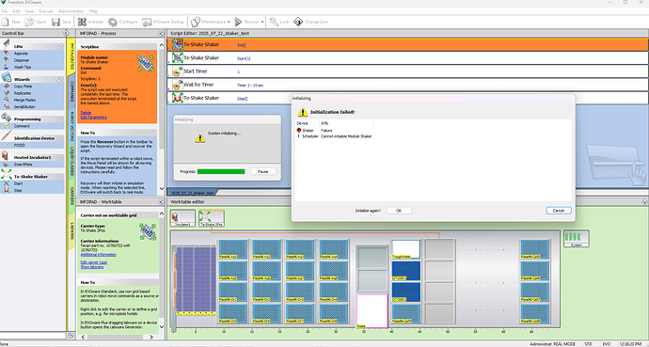Select the Te-Shake Shaker Init() script line
This screenshot has width=649, height=347.
pyautogui.click(x=407, y=44)
